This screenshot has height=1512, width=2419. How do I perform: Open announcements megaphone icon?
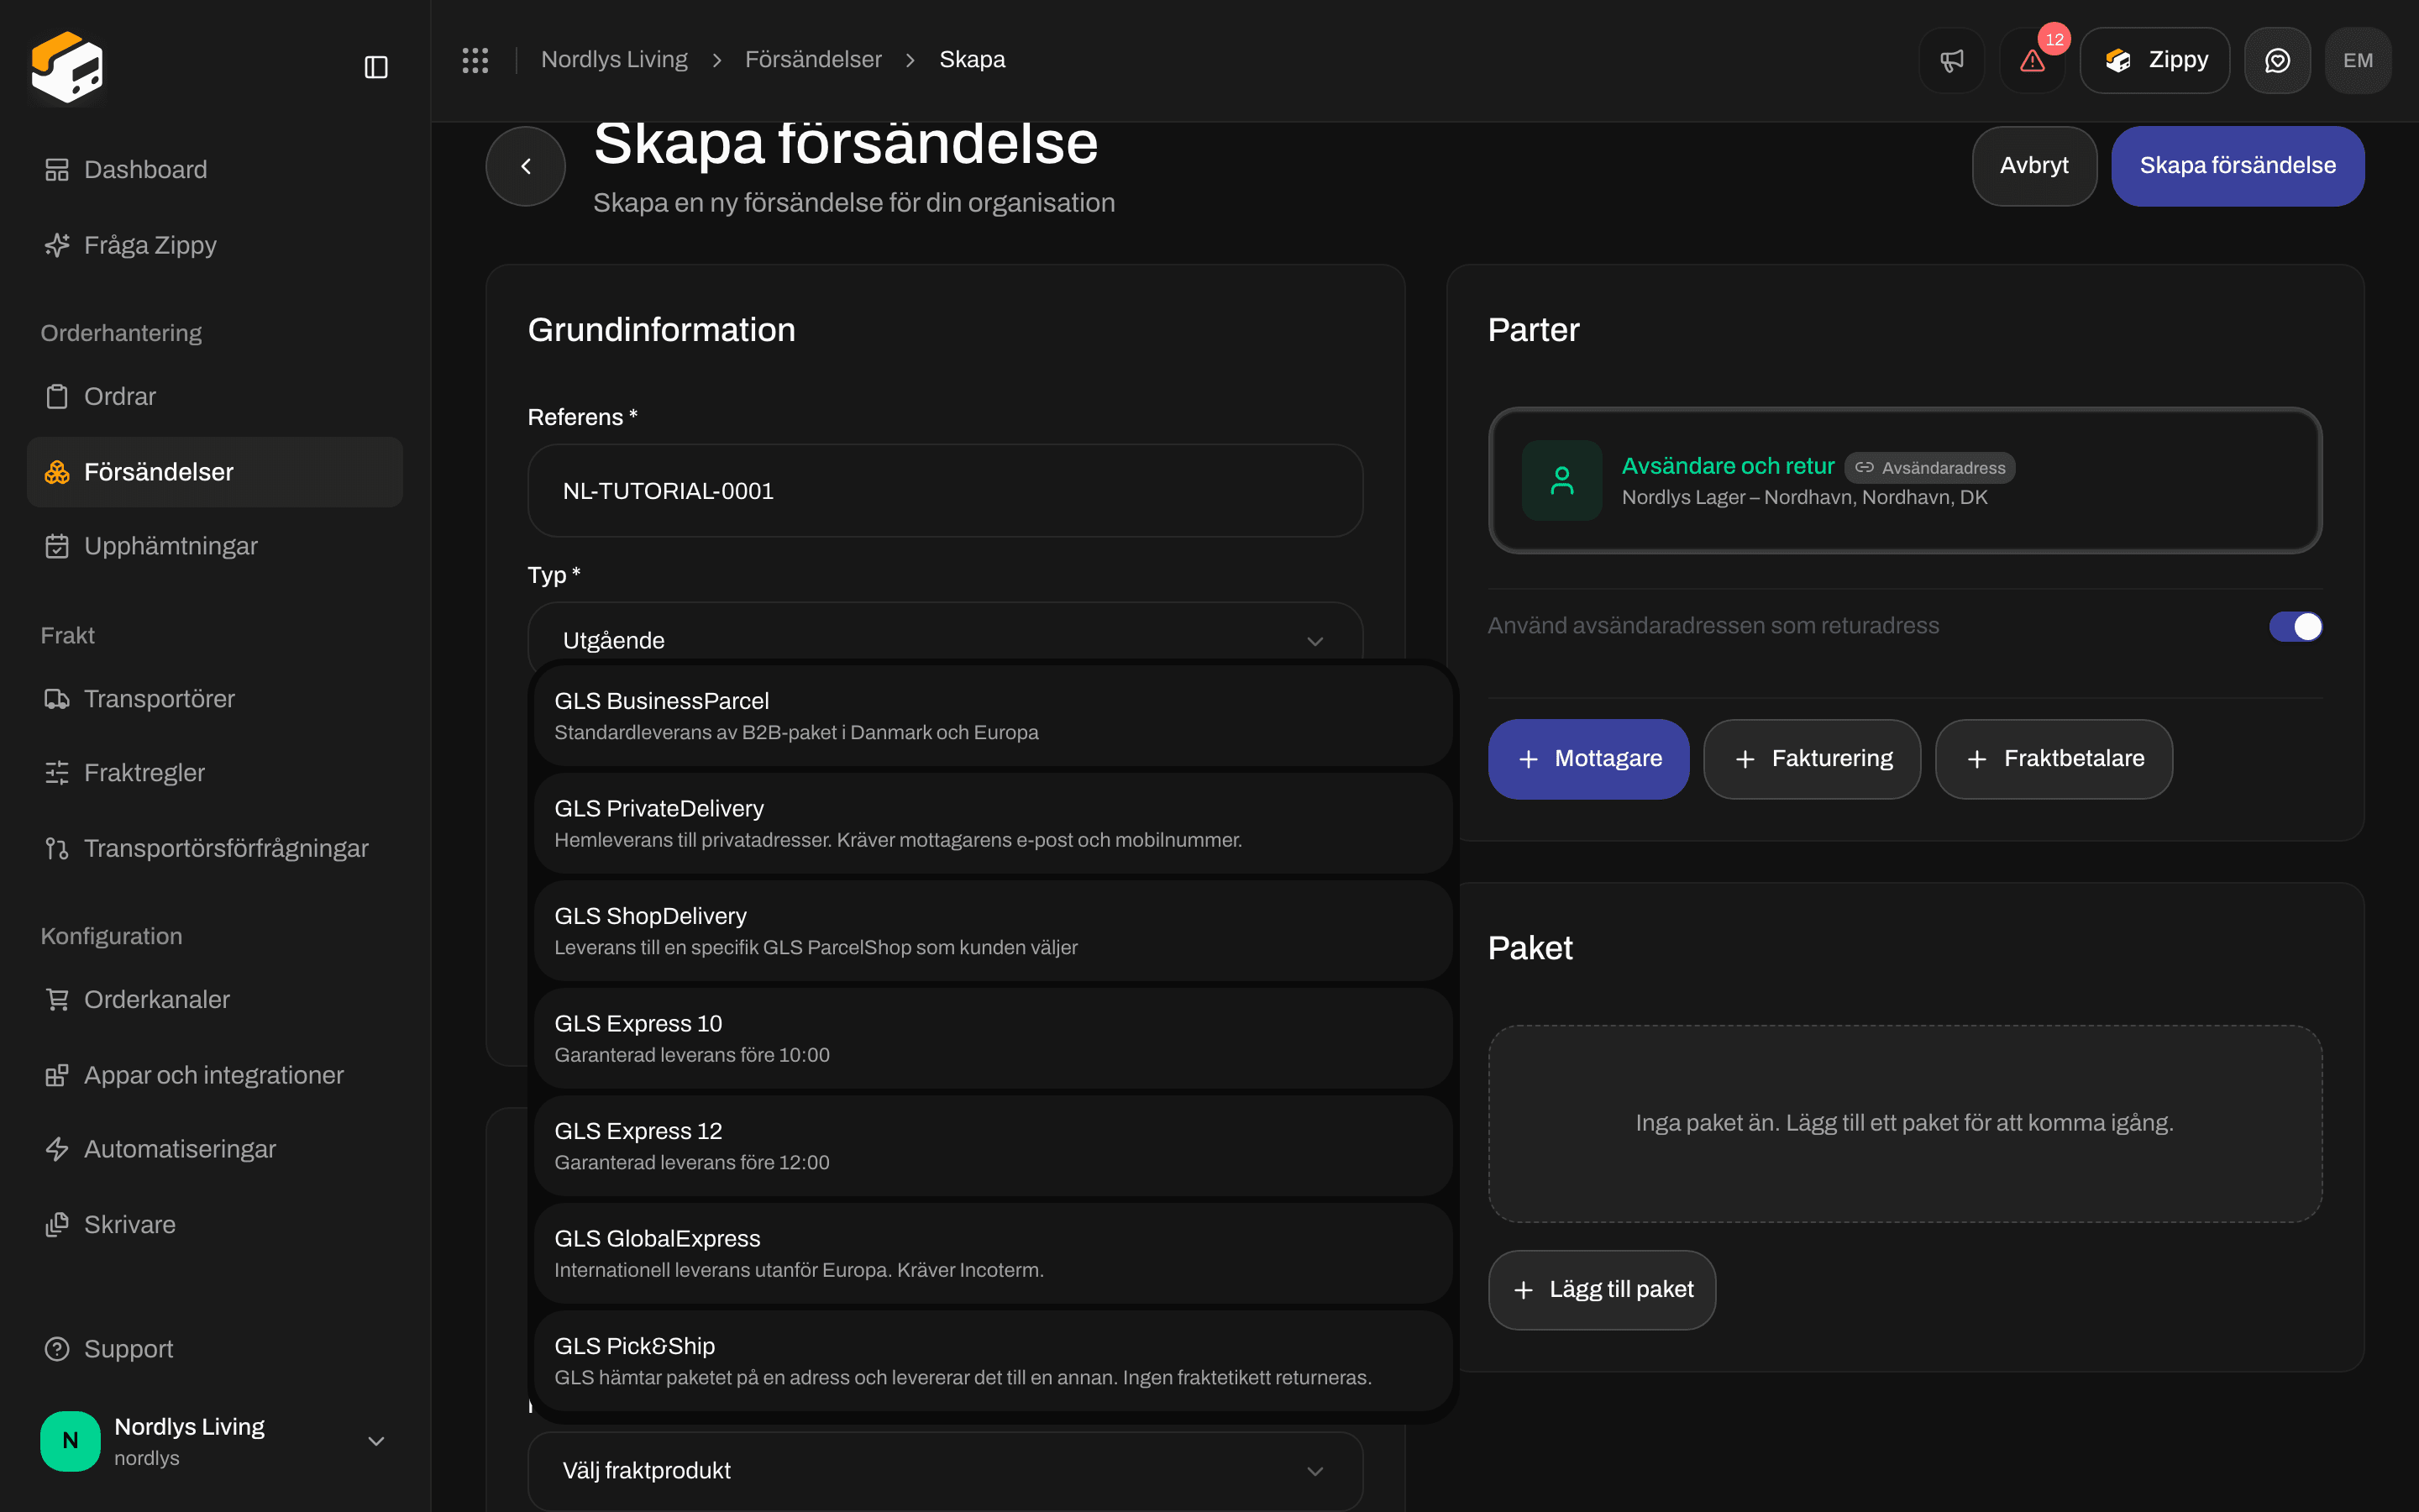click(x=1951, y=60)
